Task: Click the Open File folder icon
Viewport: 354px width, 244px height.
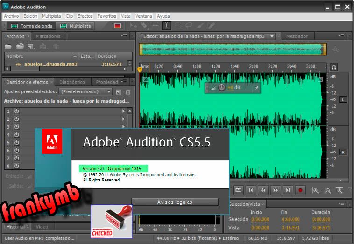Action: pos(8,47)
